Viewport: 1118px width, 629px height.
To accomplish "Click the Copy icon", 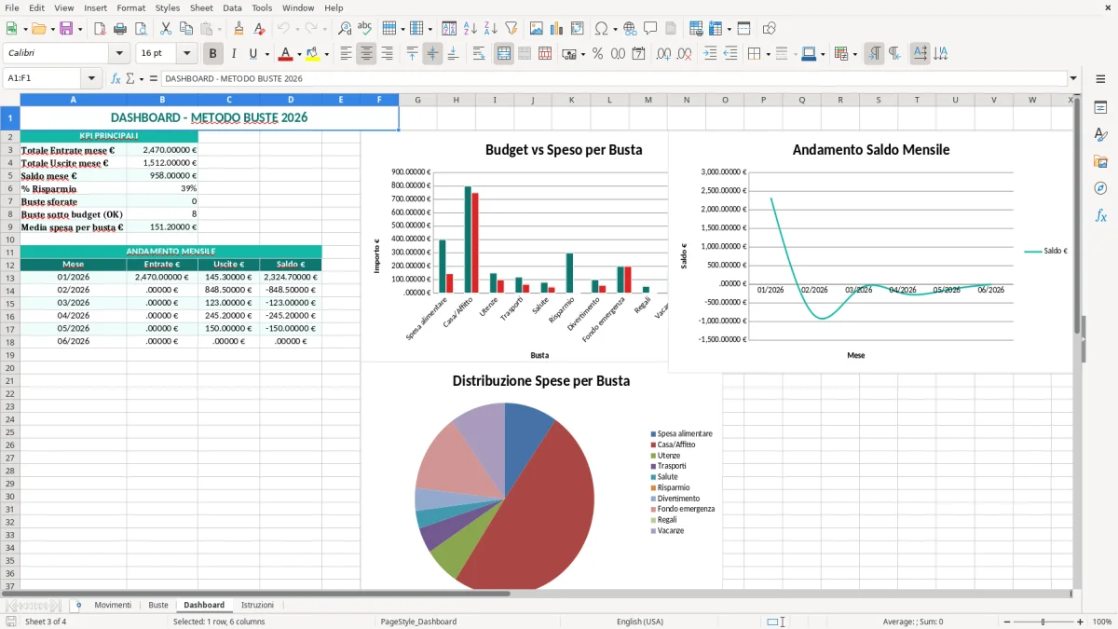I will (185, 29).
